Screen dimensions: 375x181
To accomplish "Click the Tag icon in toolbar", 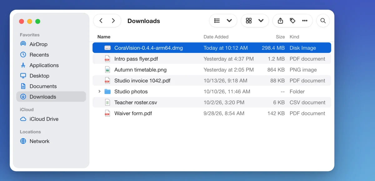I will click(292, 21).
